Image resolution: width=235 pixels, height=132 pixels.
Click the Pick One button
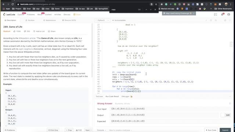tap(53, 130)
